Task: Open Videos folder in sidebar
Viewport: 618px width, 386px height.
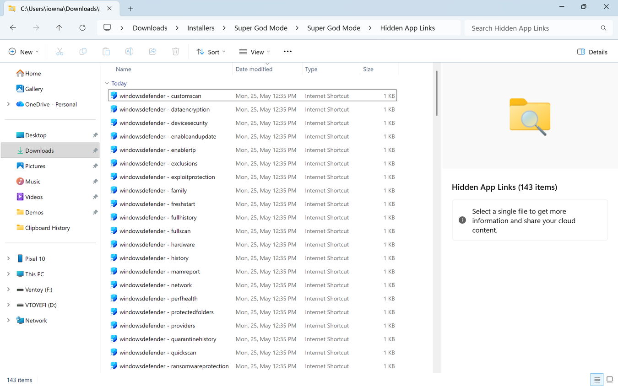Action: coord(29,197)
